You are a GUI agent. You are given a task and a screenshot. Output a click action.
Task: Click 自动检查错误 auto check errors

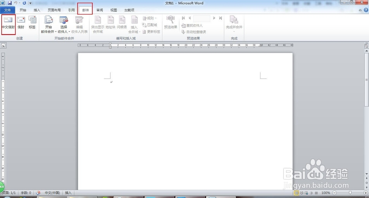194,32
